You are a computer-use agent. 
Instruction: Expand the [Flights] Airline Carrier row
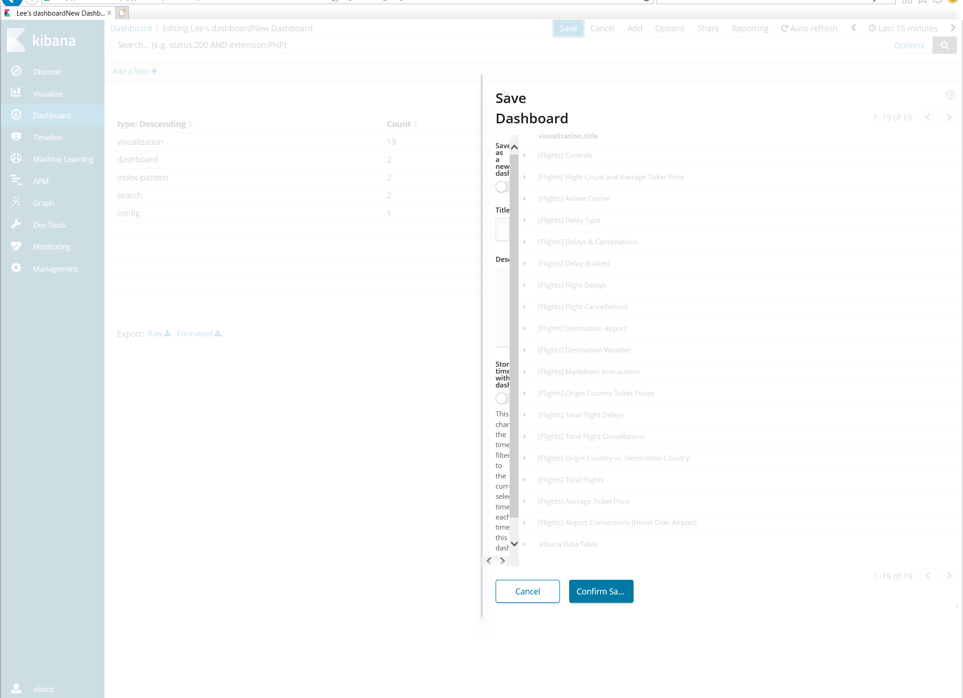coord(525,199)
